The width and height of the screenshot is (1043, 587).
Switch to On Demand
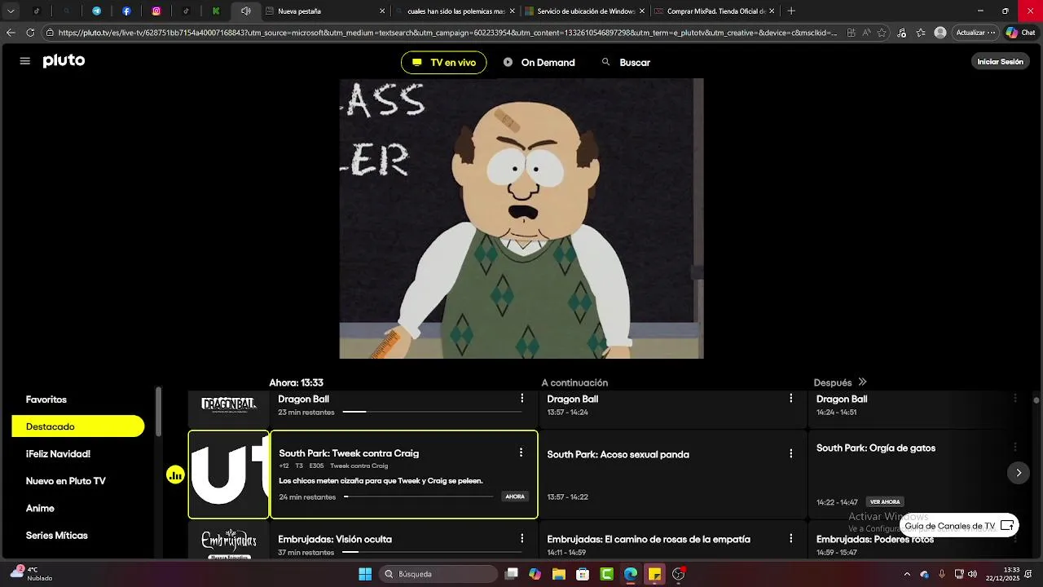coord(539,63)
